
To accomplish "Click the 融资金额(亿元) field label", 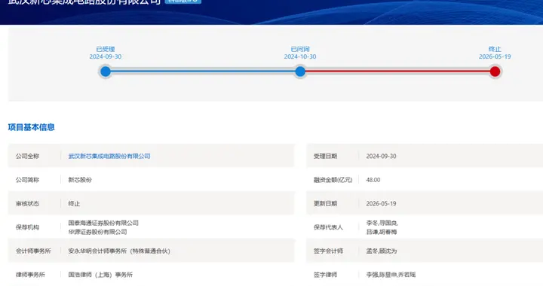I will (x=333, y=180).
